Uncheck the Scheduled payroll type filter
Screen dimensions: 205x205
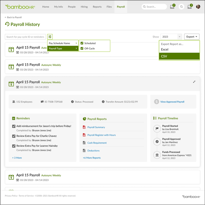(x=82, y=43)
